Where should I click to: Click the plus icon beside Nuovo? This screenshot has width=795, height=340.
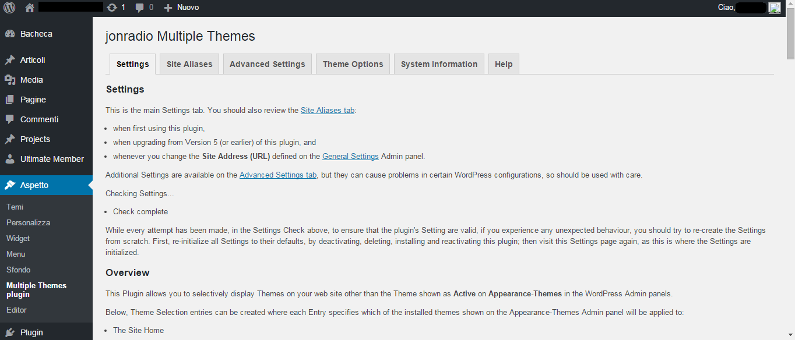point(168,8)
